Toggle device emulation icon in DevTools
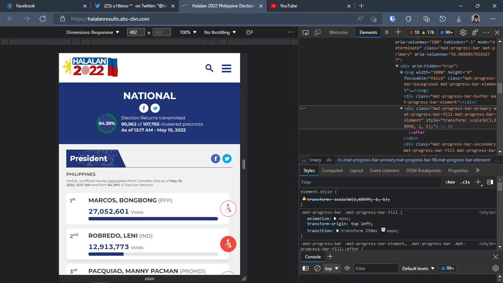503x283 pixels. tap(317, 32)
